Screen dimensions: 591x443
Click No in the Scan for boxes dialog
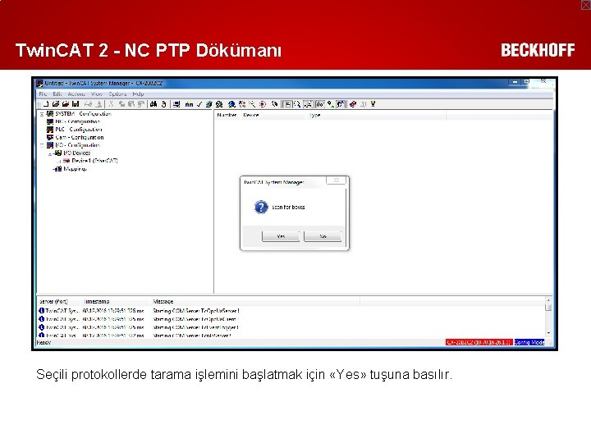pos(323,236)
